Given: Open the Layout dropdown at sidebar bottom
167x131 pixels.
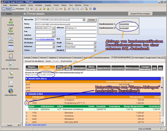Looking at the screenshot, I should click(11, 125).
